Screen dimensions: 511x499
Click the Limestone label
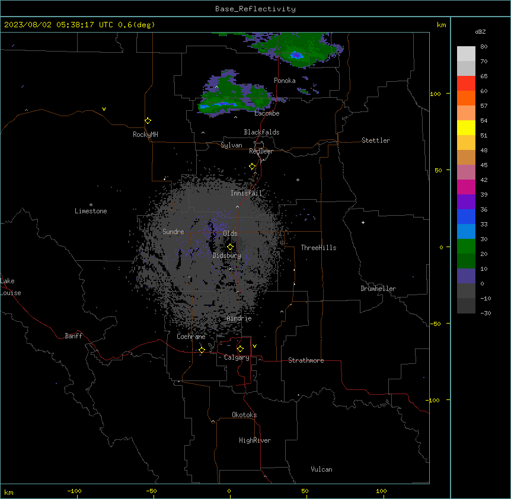point(91,211)
